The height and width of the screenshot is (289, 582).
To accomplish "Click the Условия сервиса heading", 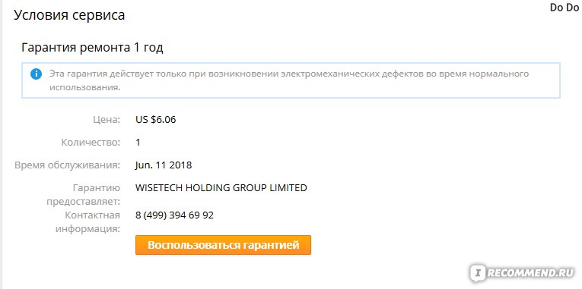I will pyautogui.click(x=69, y=15).
